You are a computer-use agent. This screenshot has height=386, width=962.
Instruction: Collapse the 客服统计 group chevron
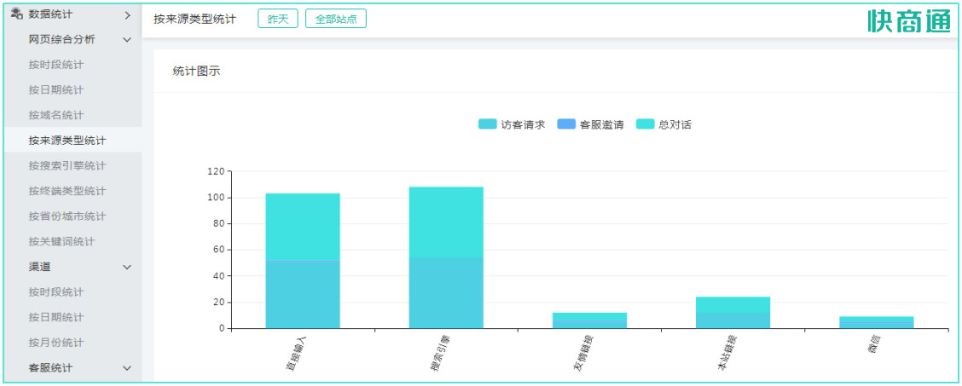[127, 368]
